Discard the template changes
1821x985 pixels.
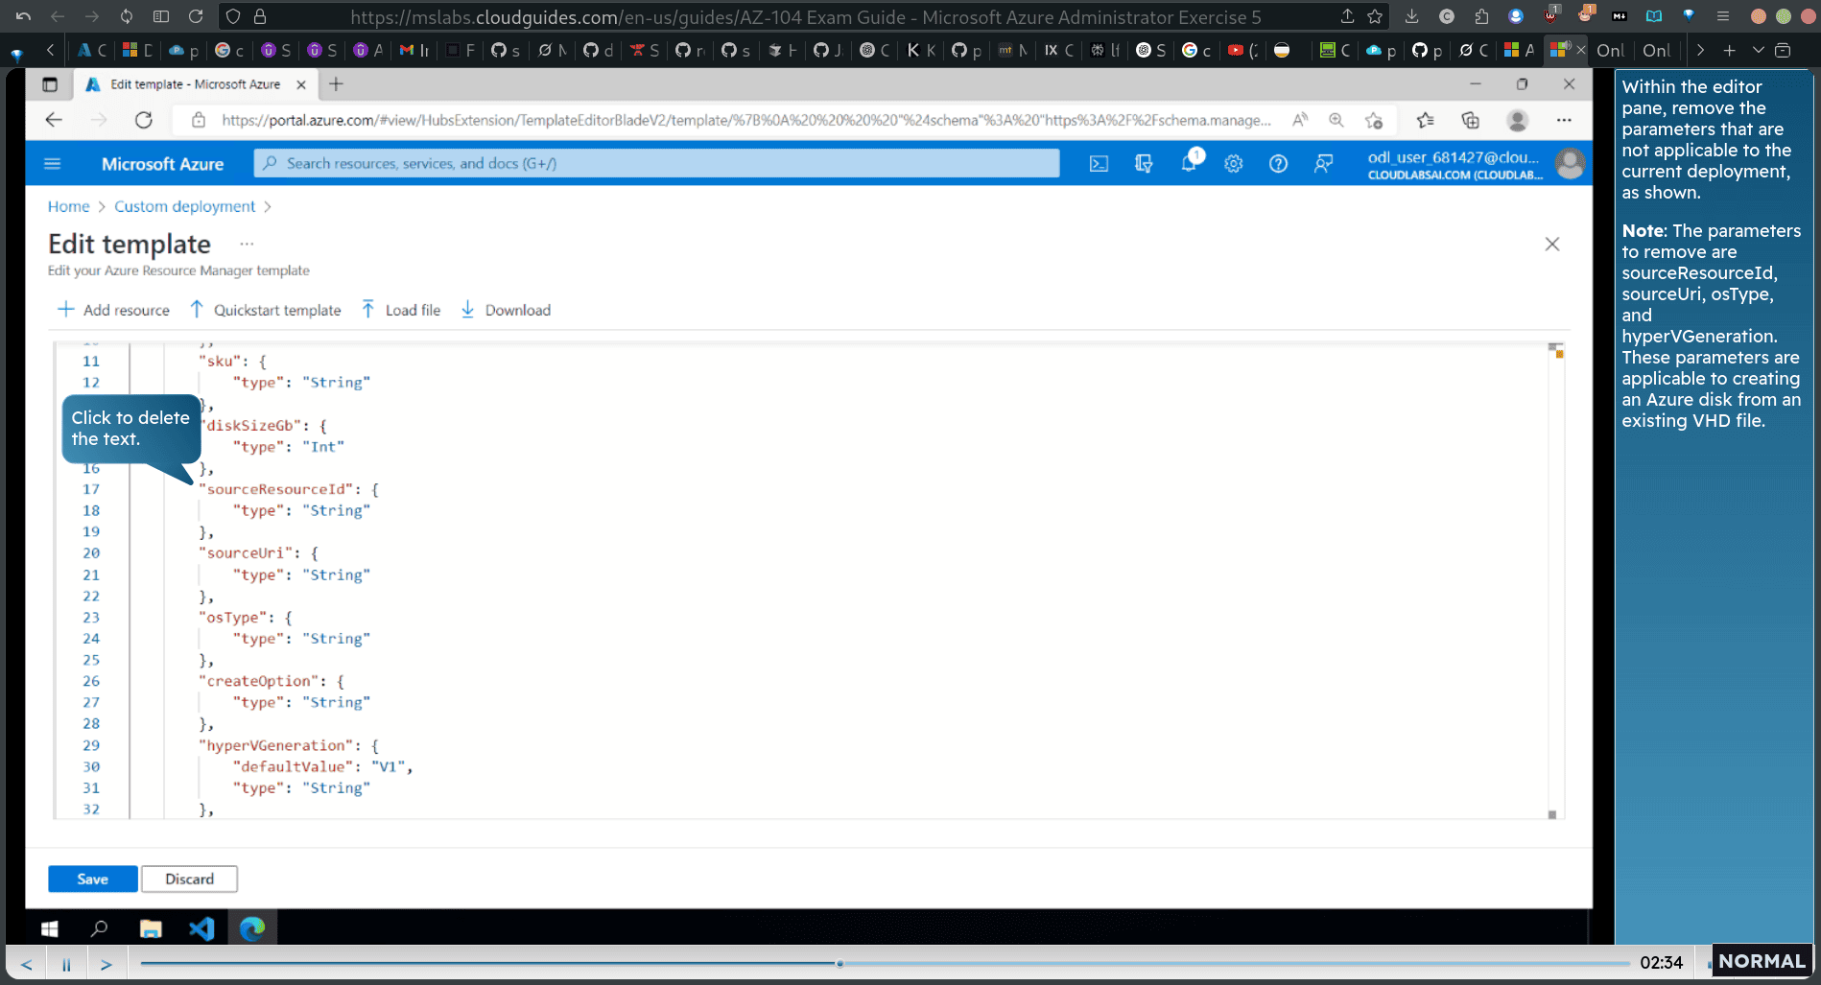point(189,879)
